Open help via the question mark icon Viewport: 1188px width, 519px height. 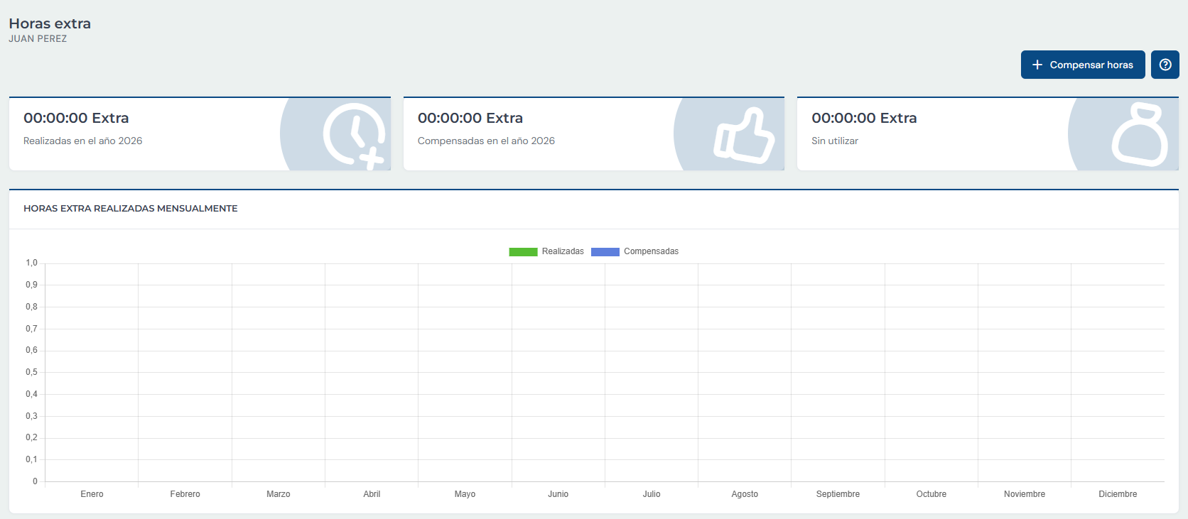1165,65
